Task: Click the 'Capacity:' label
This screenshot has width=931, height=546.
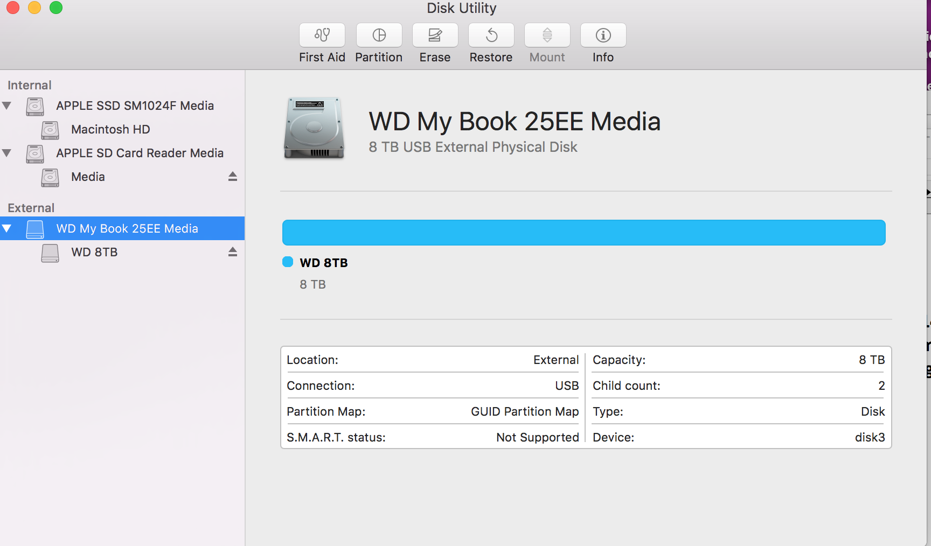Action: (619, 360)
